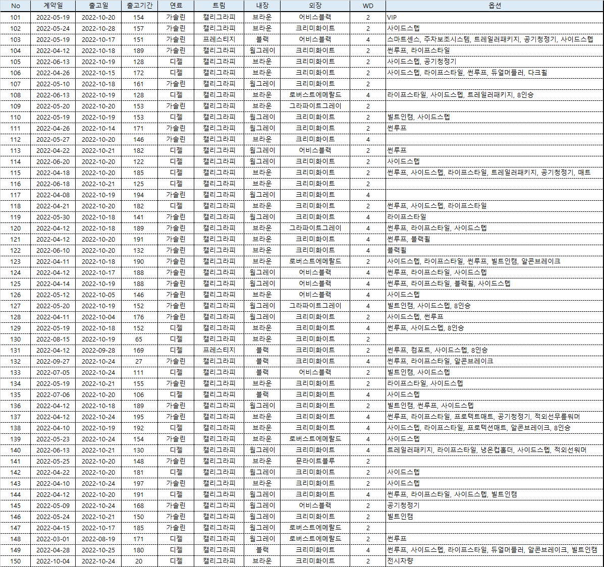This screenshot has height=567, width=604.
Task: Select delivery period 111 in row 133
Action: pos(139,373)
